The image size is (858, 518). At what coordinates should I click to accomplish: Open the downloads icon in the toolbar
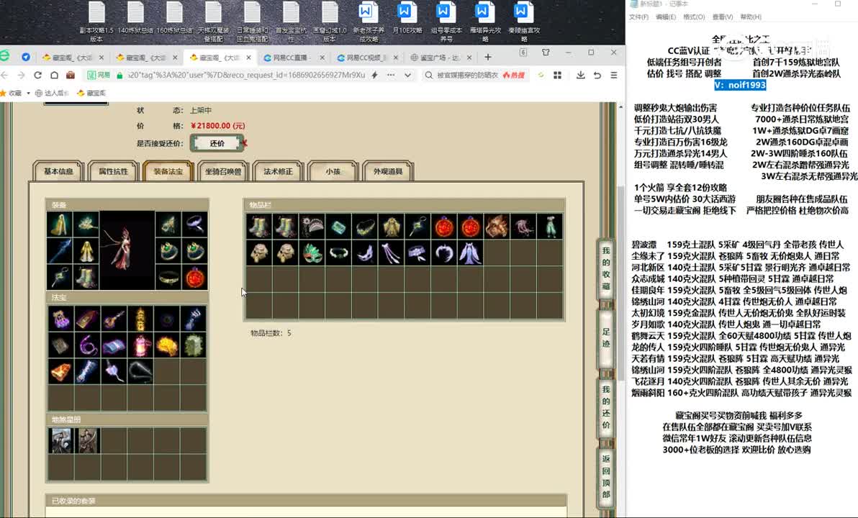point(581,75)
